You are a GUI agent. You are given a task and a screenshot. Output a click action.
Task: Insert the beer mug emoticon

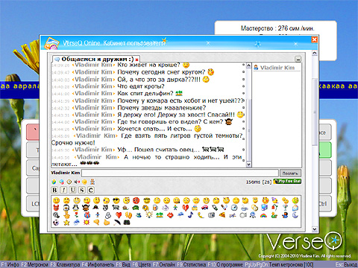pyautogui.click(x=155, y=208)
